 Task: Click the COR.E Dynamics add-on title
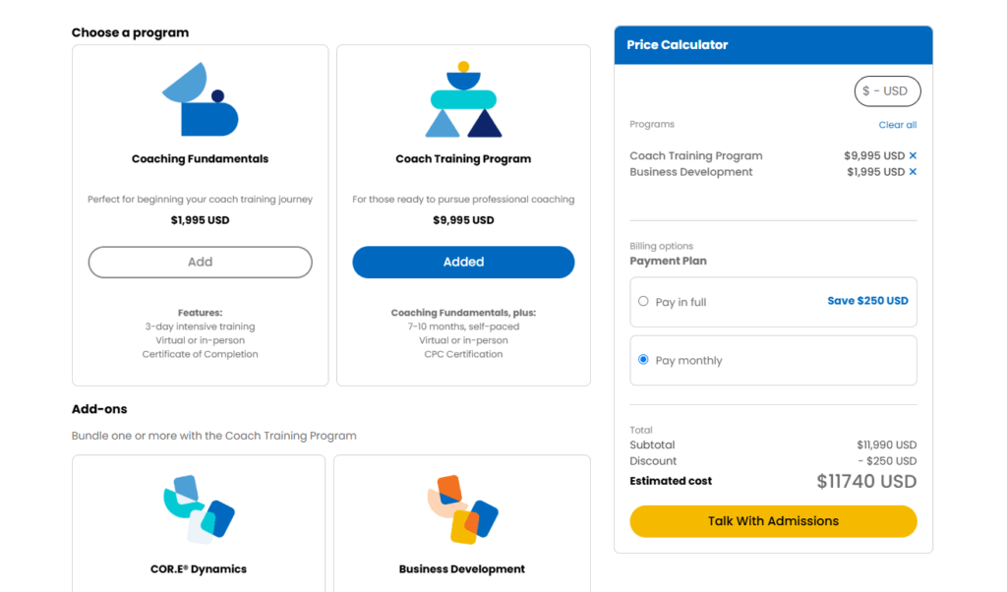point(199,568)
